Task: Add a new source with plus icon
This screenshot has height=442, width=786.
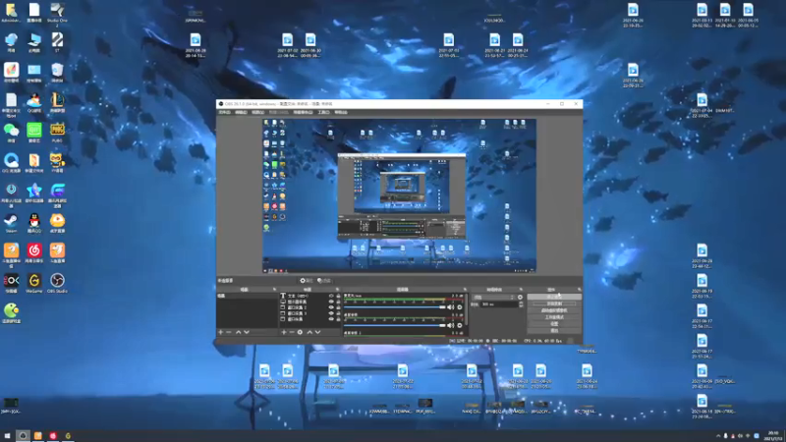Action: [x=284, y=332]
